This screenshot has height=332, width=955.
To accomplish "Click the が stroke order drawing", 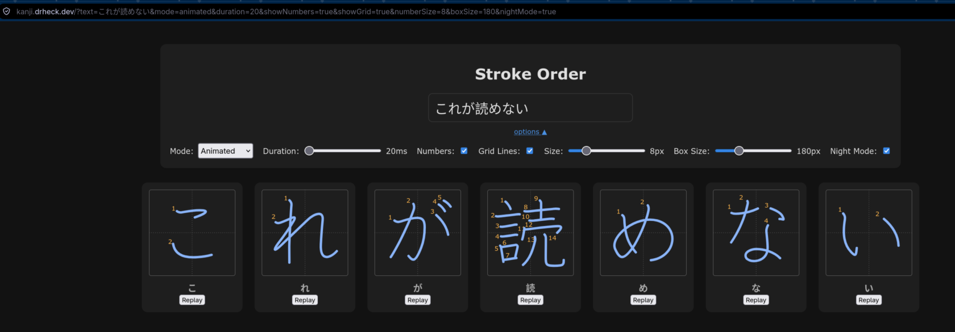I will (x=418, y=233).
